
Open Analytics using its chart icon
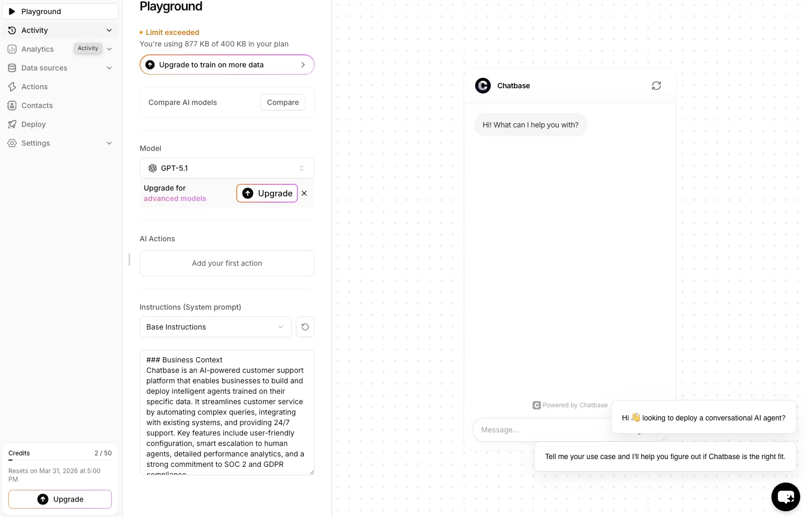point(12,49)
